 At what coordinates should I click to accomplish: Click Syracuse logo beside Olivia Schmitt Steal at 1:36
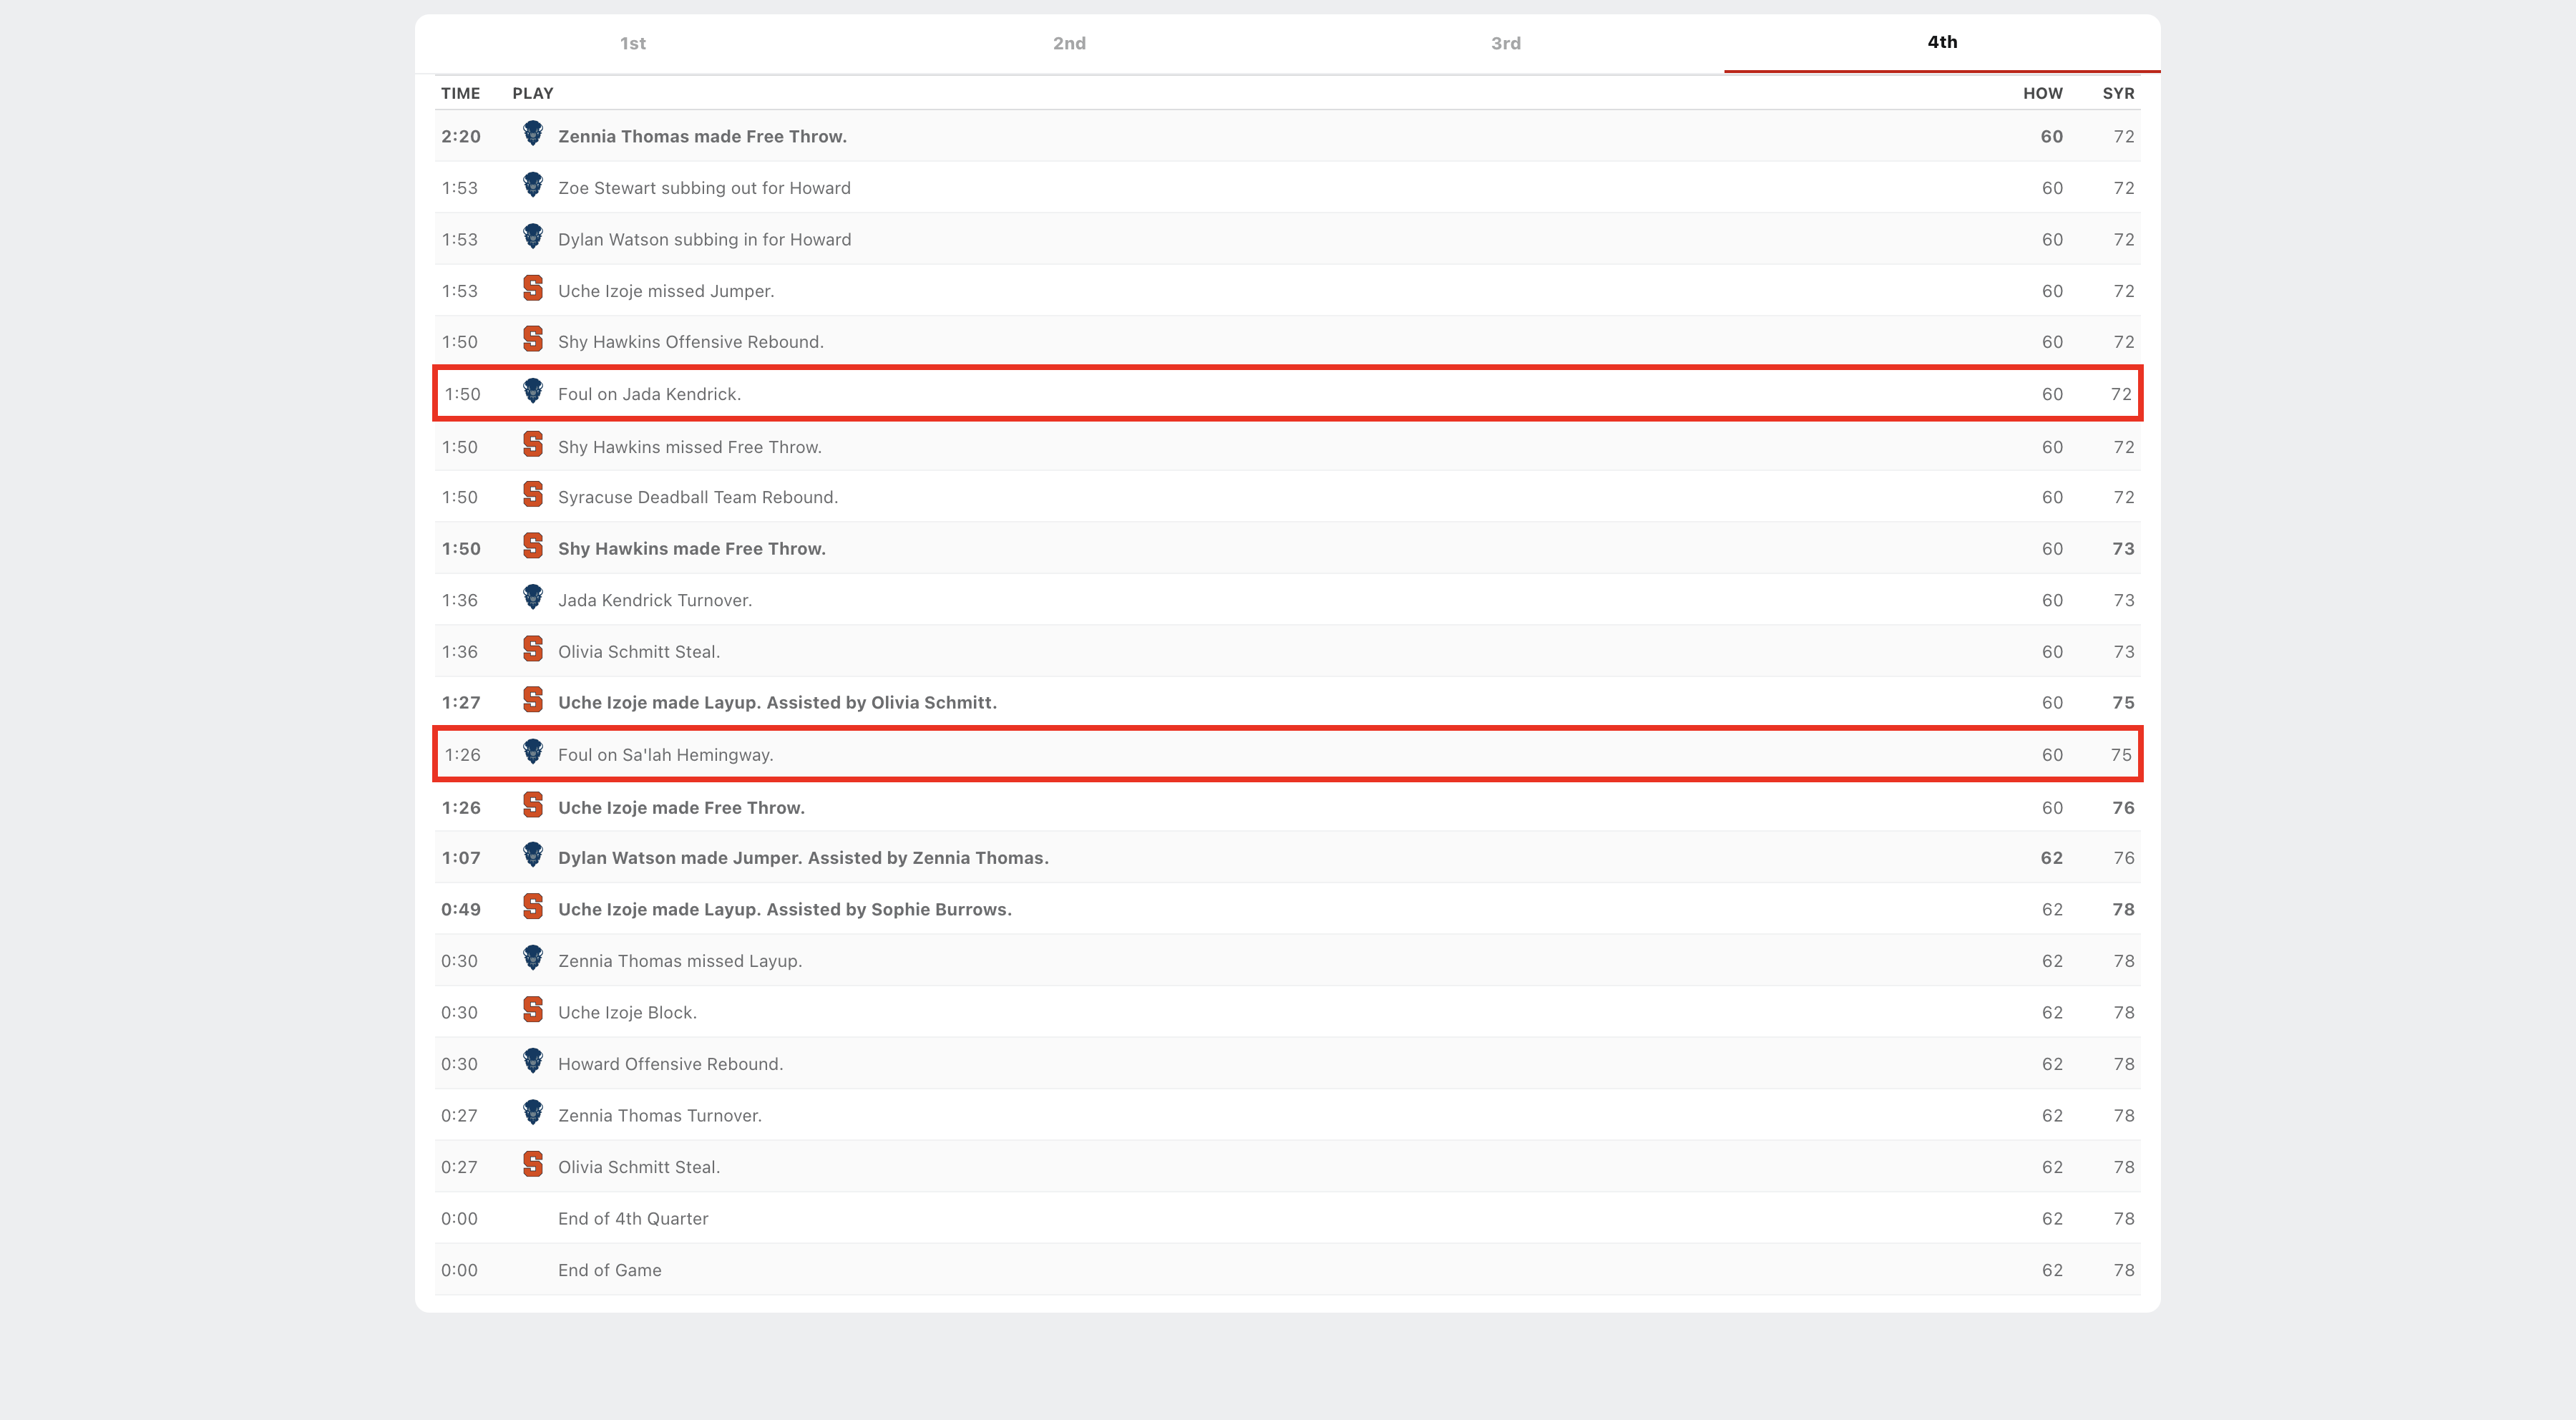pos(532,650)
